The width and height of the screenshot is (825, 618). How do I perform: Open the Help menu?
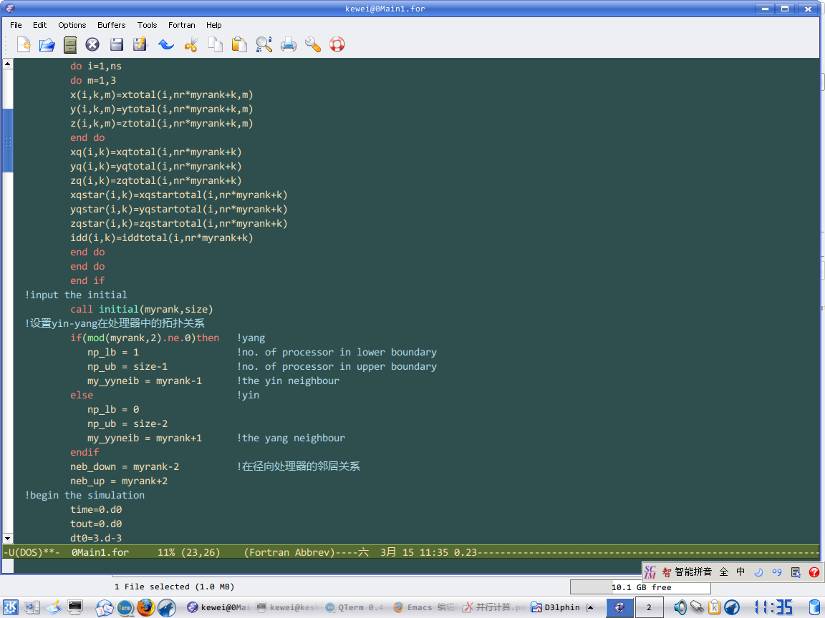[213, 25]
